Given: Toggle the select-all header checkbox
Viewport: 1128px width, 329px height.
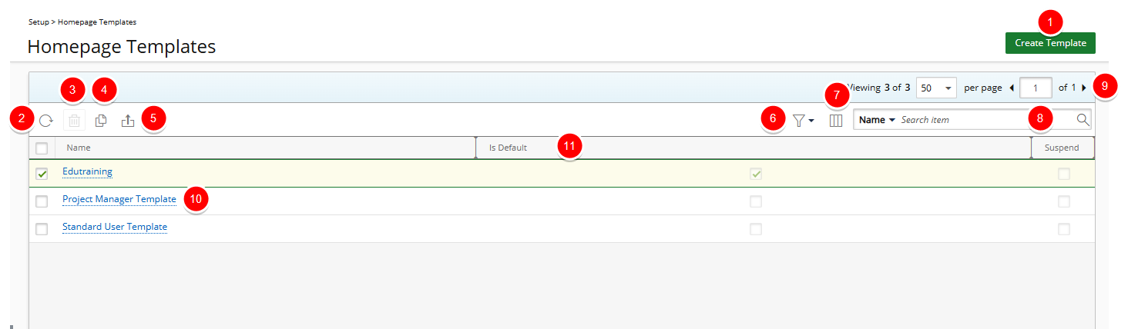Looking at the screenshot, I should [x=42, y=148].
